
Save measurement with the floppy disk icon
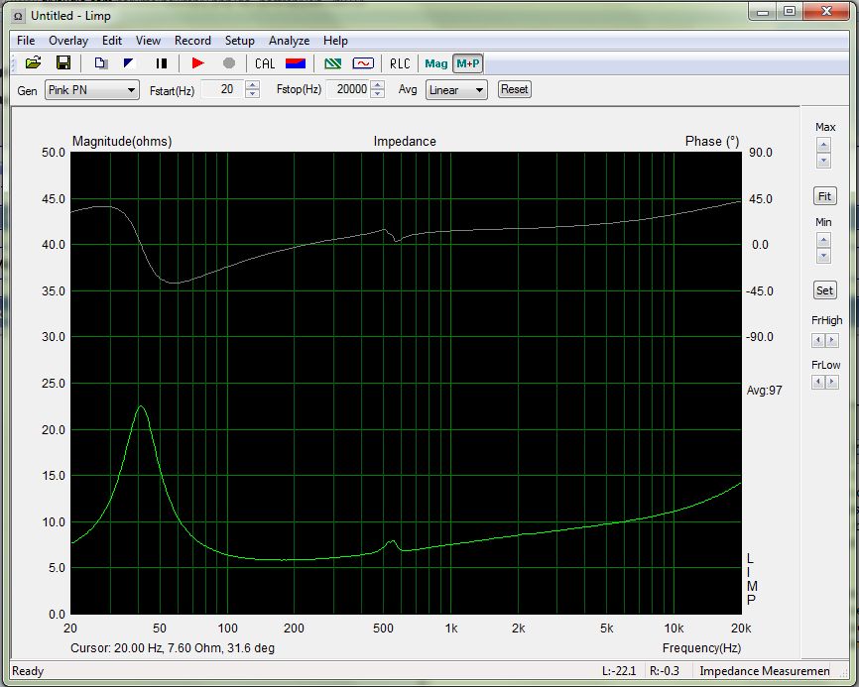pyautogui.click(x=63, y=63)
